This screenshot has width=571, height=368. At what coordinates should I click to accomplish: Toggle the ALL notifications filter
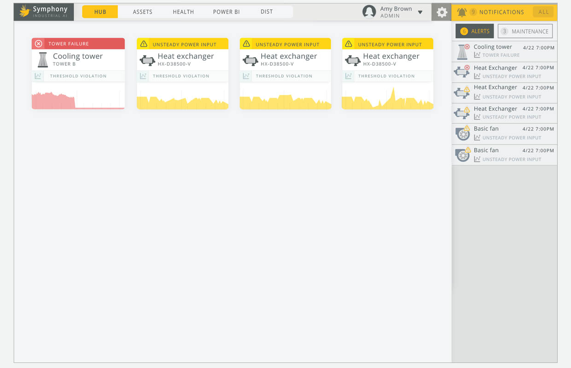543,12
